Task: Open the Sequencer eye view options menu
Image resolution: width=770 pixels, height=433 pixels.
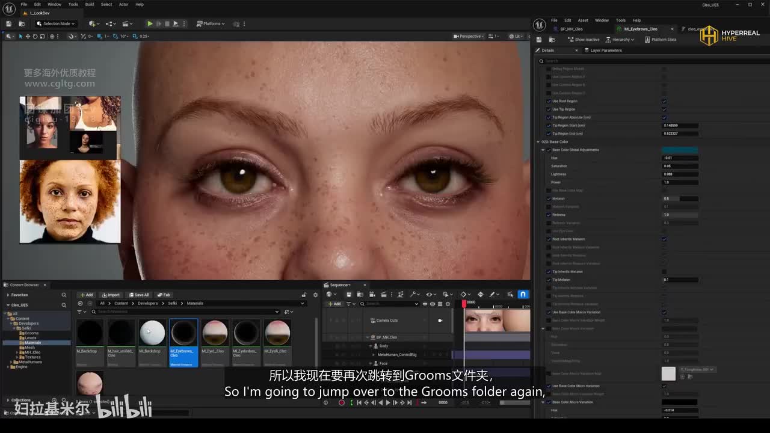Action: point(430,295)
